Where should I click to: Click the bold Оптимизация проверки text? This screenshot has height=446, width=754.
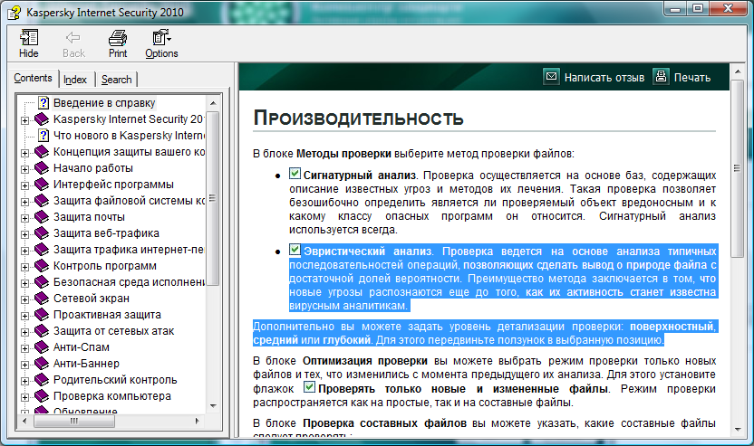(x=365, y=361)
